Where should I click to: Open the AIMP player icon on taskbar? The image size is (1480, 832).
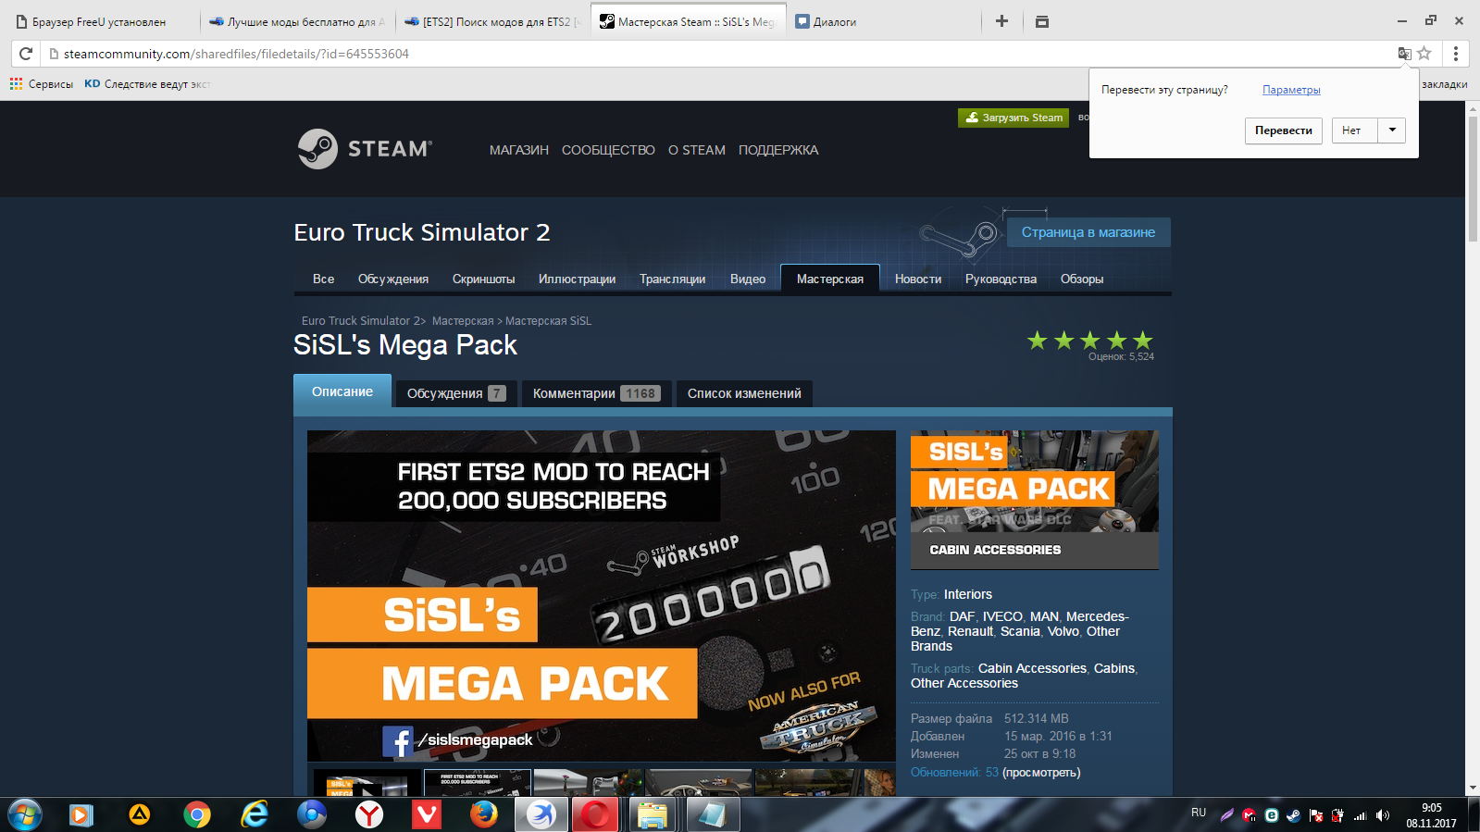140,814
